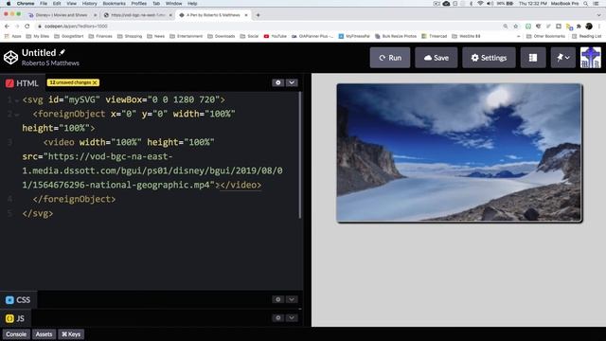Save the pen
The height and width of the screenshot is (341, 606).
click(x=436, y=58)
